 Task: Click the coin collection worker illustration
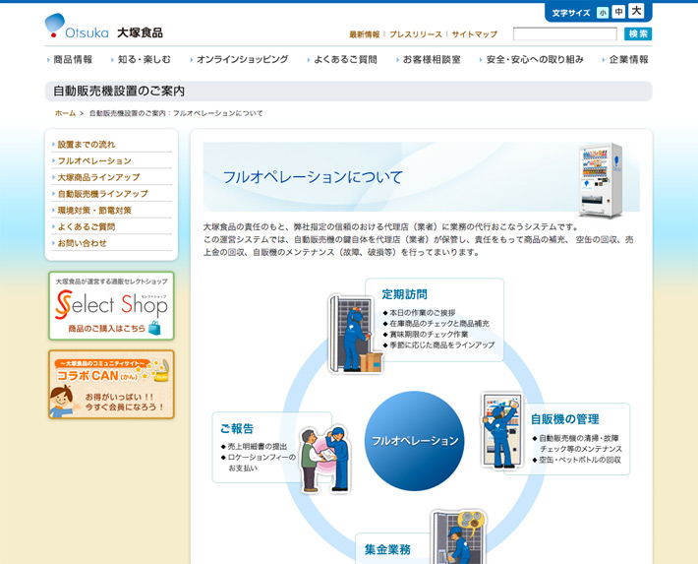[x=458, y=536]
